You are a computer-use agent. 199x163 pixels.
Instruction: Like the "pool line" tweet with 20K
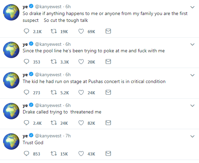point(81,62)
